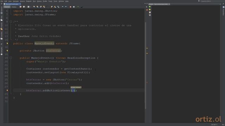Maximize editor window icon beside document list
225x126 pixels.
pos(147,4)
